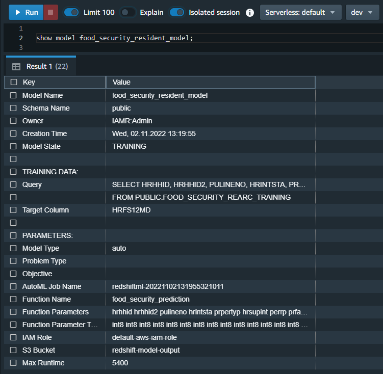The height and width of the screenshot is (374, 383).
Task: Select the hrhhid hrhhid2 function parameters value
Action: click(x=210, y=312)
